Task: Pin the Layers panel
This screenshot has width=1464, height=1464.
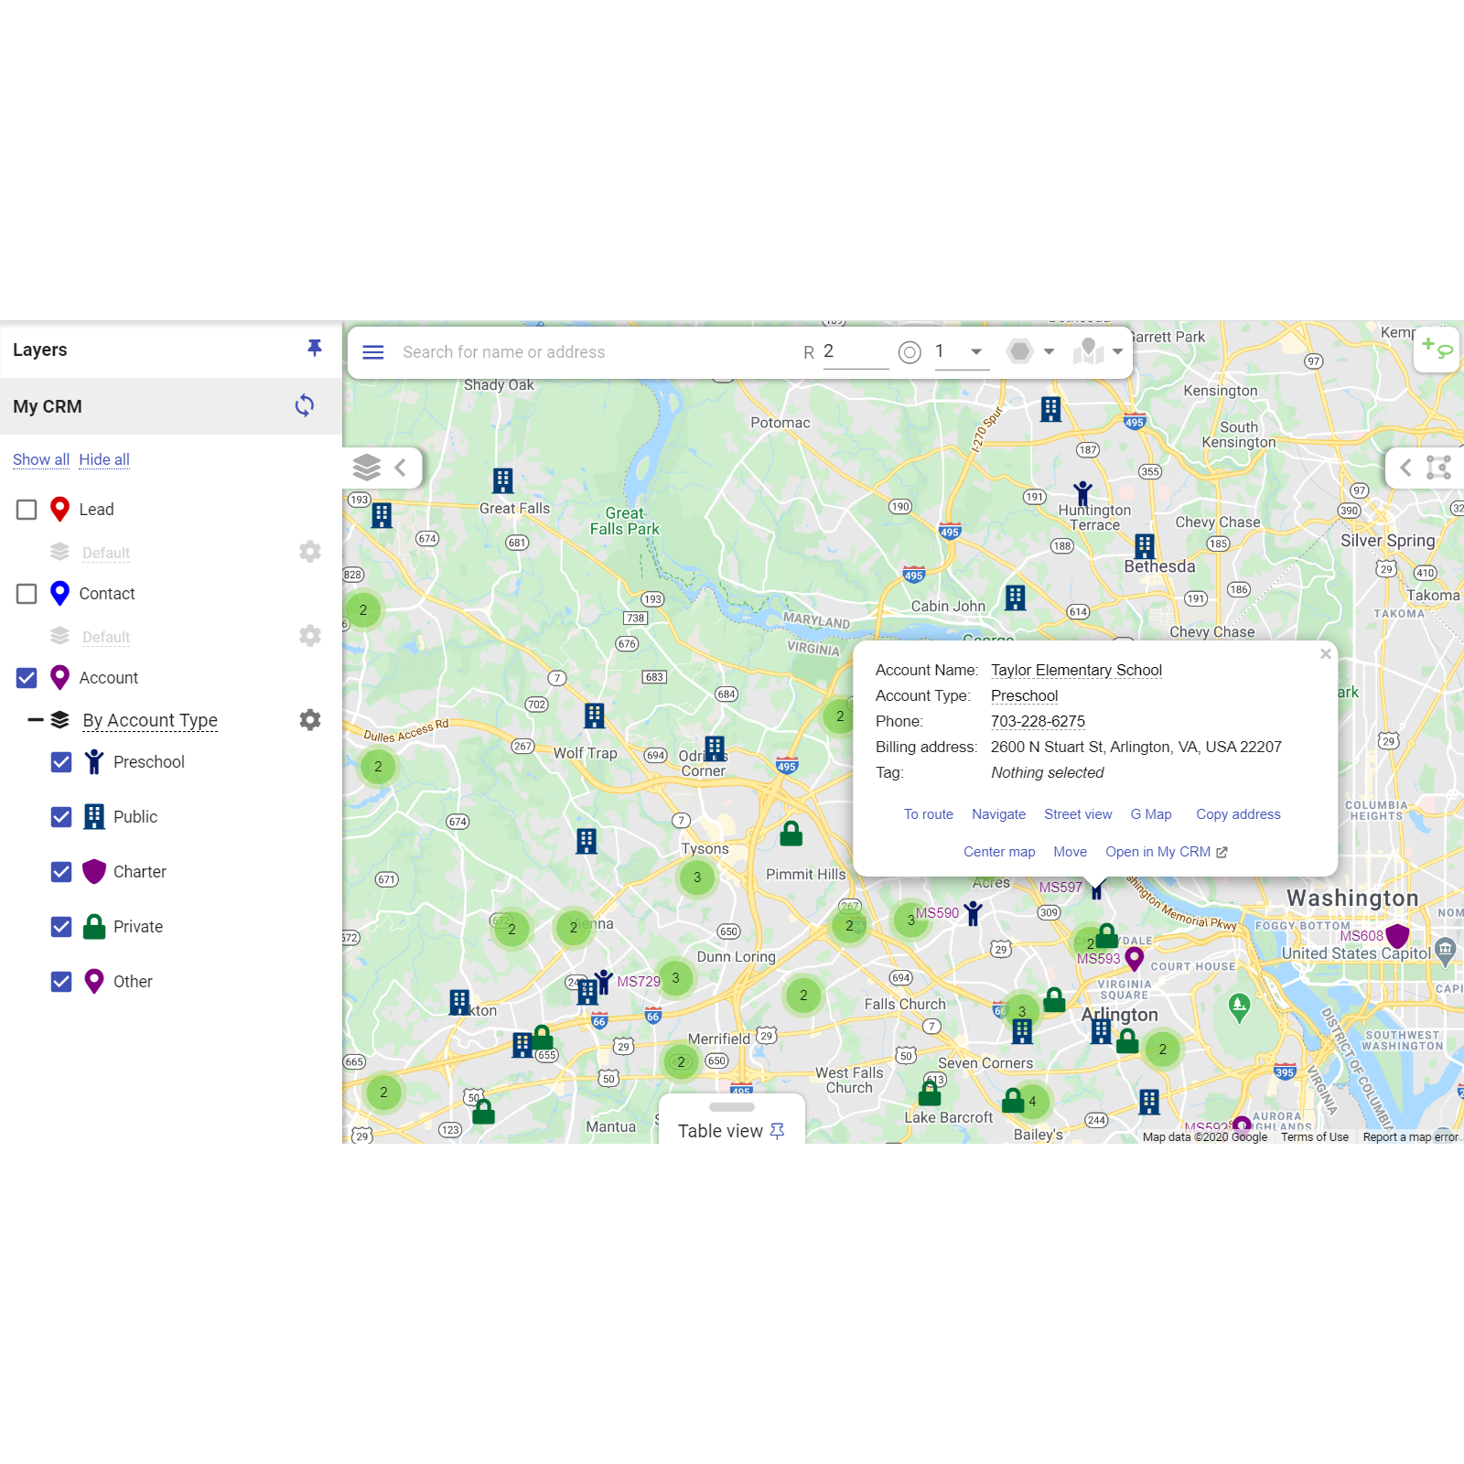Action: (315, 349)
